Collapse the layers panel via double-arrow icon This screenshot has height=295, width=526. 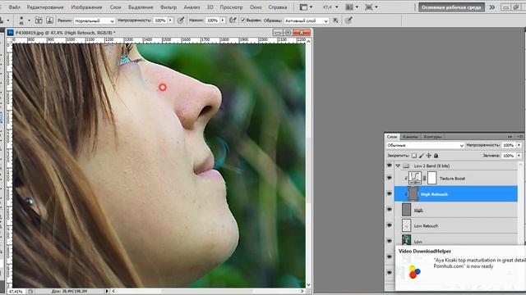(x=510, y=137)
